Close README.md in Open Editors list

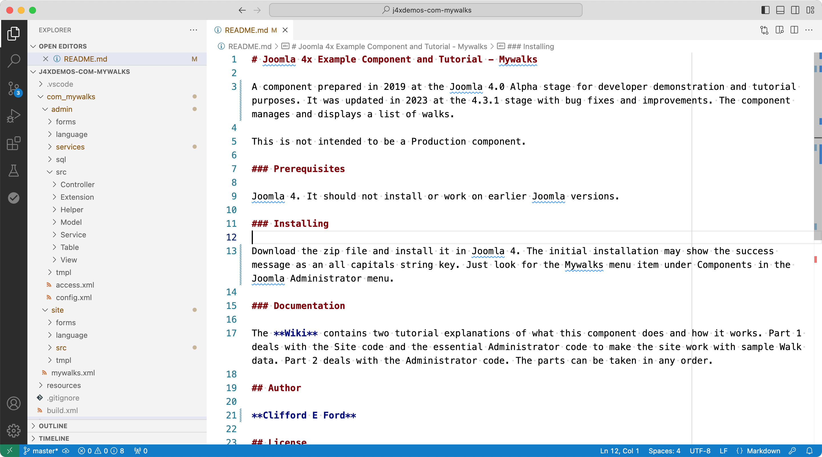[46, 59]
